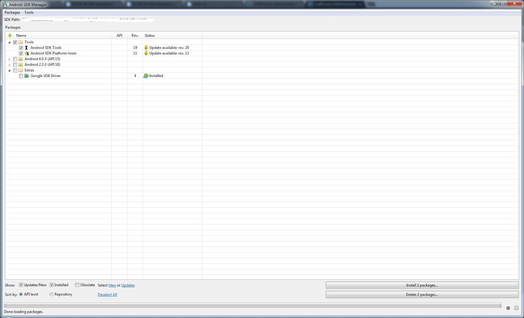Click the Android SDK Manager title bar icon
Screen dimensions: 524x318
5,5
